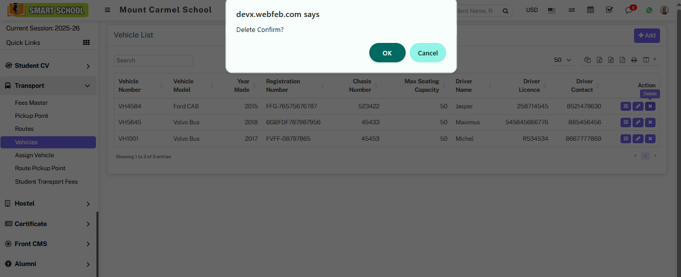681x277 pixels.
Task: Open the calendar icon in top bar
Action: click(591, 10)
